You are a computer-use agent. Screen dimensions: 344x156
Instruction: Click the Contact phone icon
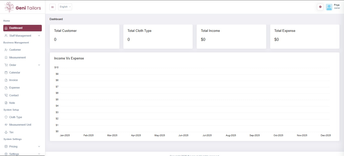pyautogui.click(x=6, y=95)
